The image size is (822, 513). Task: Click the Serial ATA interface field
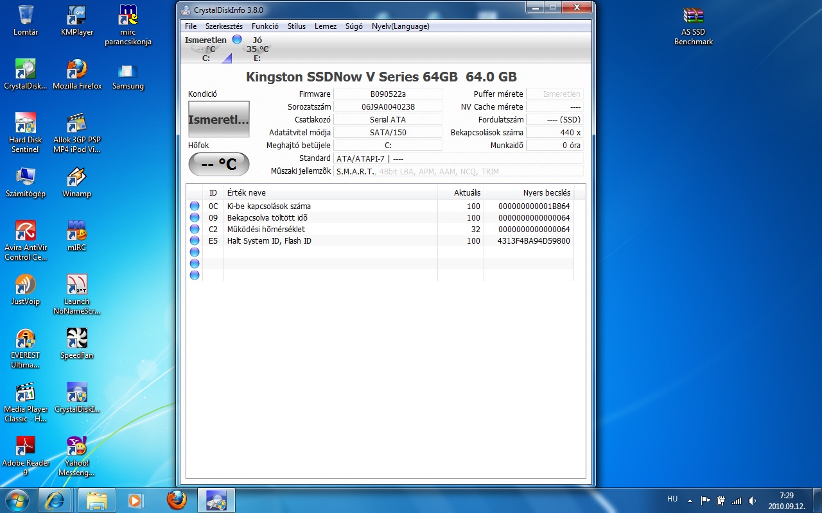click(388, 119)
